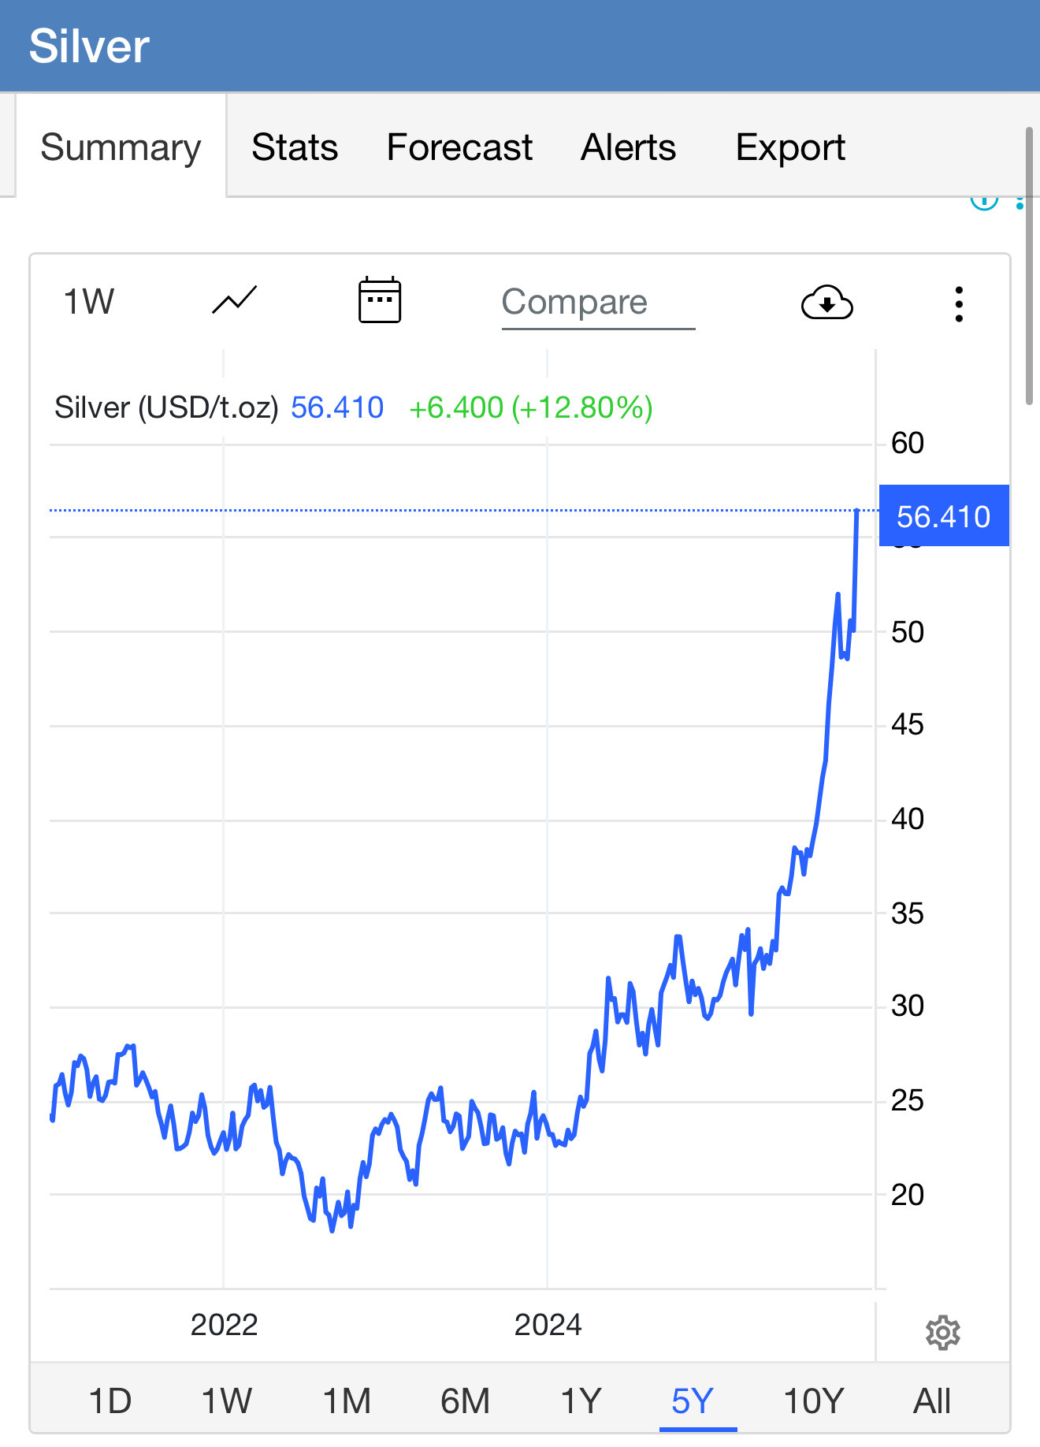Select the 1M time range

(347, 1401)
